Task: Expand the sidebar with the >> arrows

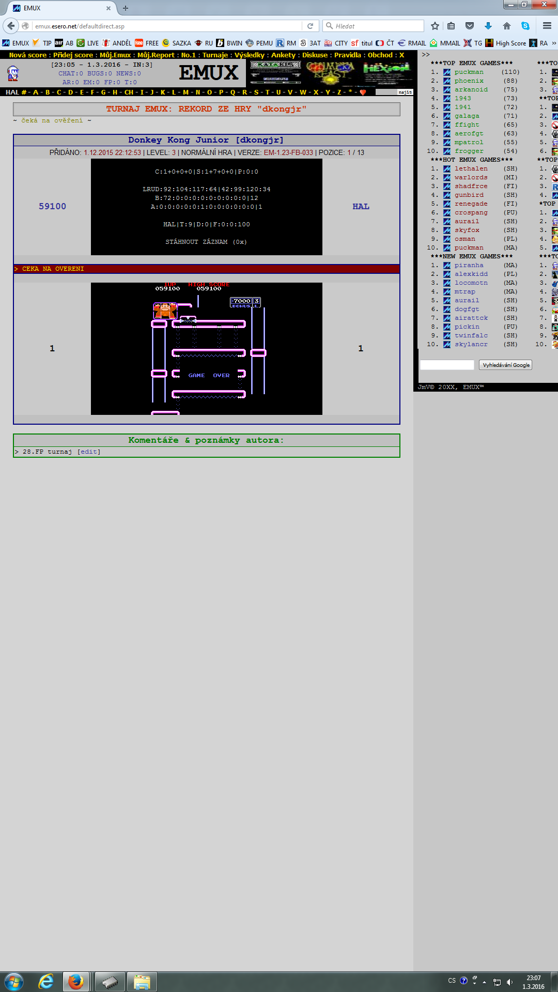Action: pyautogui.click(x=426, y=54)
